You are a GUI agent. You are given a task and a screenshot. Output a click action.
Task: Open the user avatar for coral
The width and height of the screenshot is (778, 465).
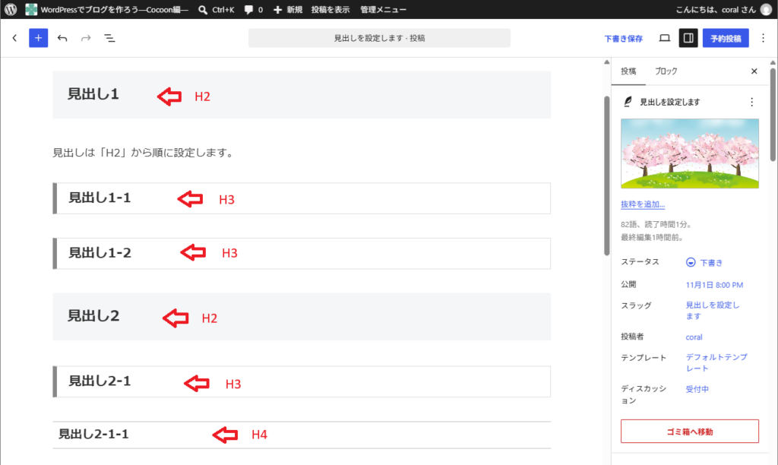767,9
